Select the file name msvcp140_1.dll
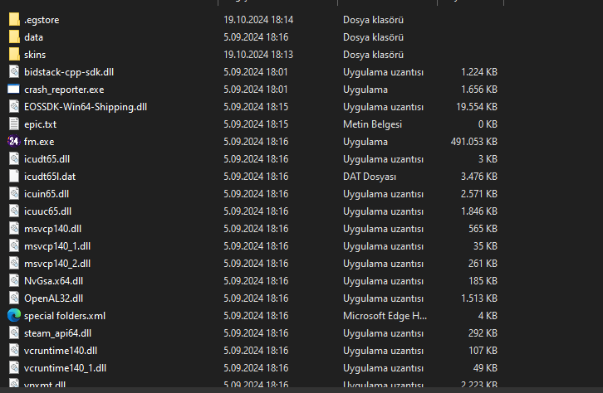This screenshot has height=393, width=603. (57, 246)
